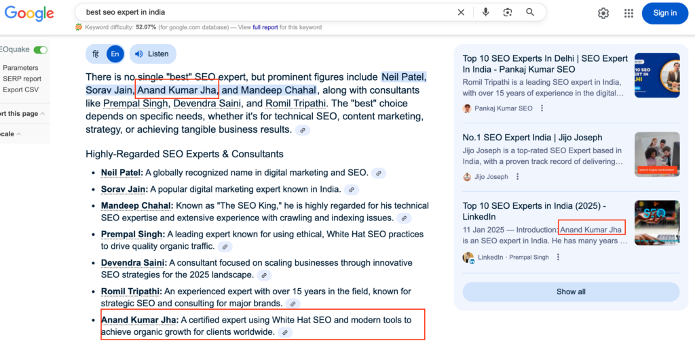Toggle the SEOquake switch off
The width and height of the screenshot is (695, 345).
41,50
